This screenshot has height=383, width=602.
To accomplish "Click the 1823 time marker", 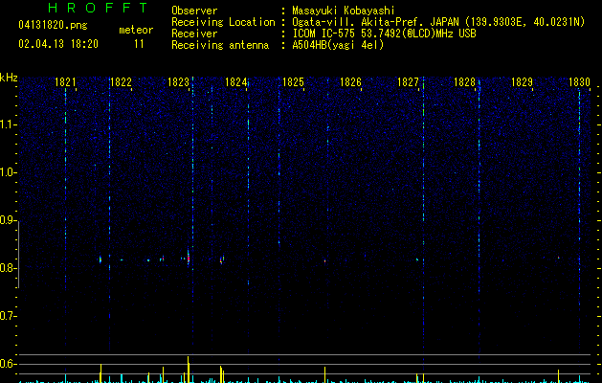I will point(179,82).
